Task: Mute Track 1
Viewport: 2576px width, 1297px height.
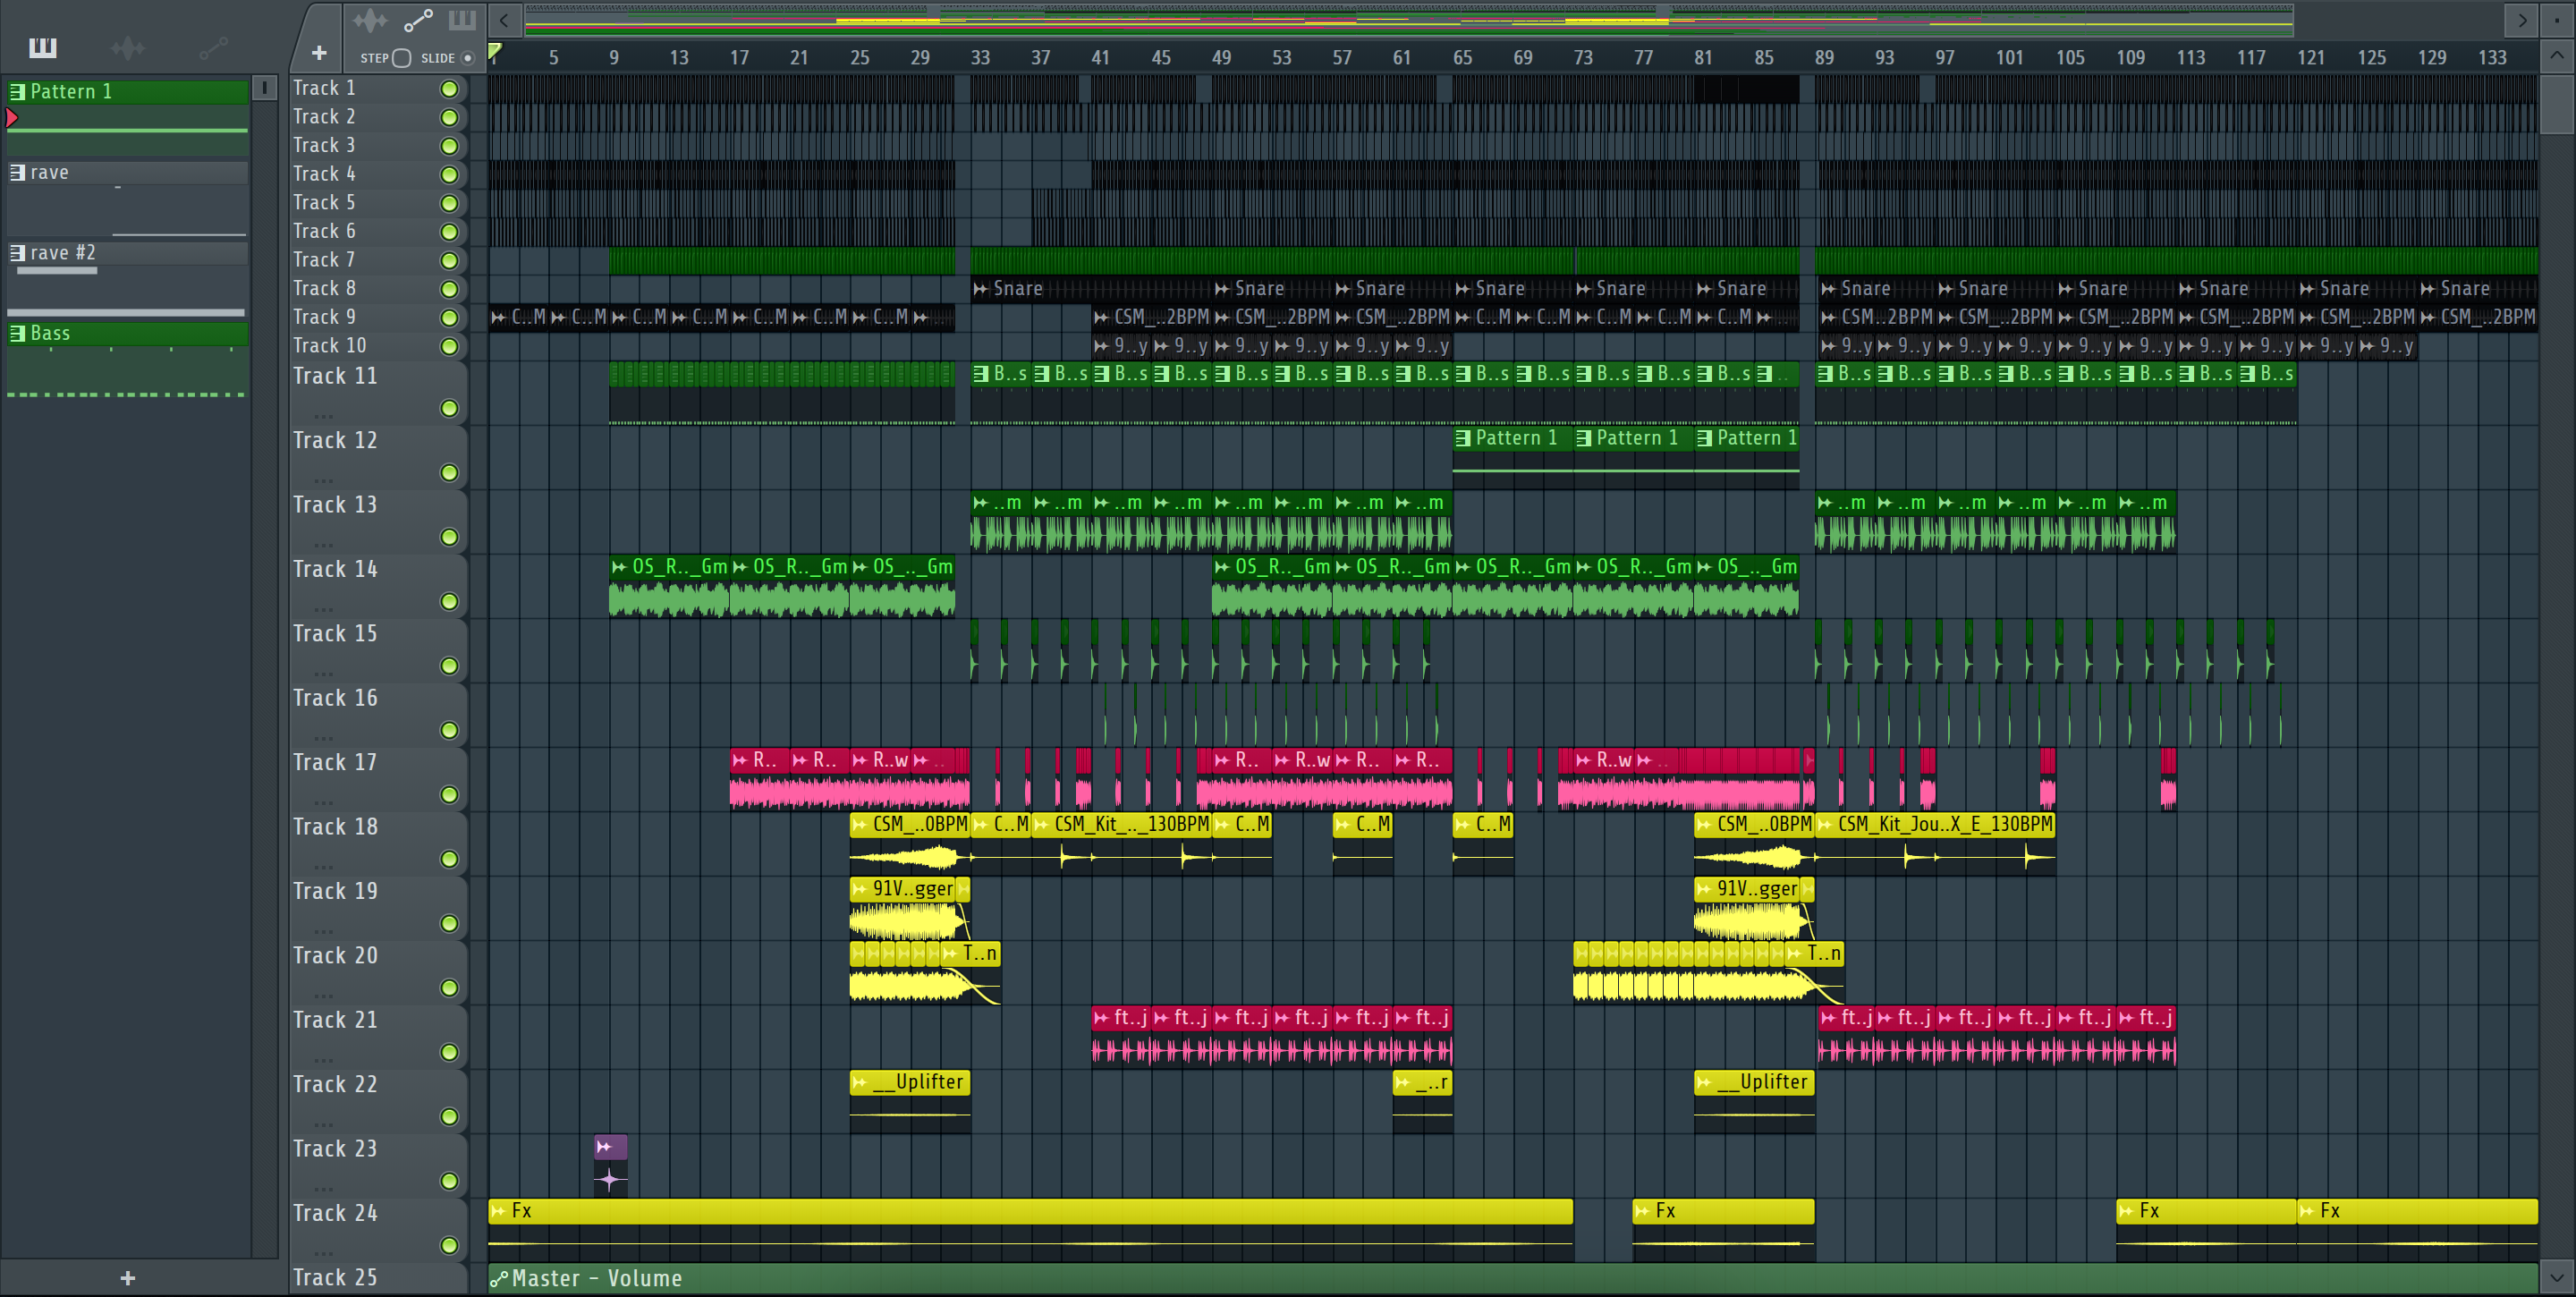Action: pos(450,89)
